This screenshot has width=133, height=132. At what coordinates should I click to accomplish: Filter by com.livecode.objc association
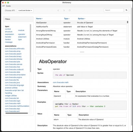click(x=12, y=109)
